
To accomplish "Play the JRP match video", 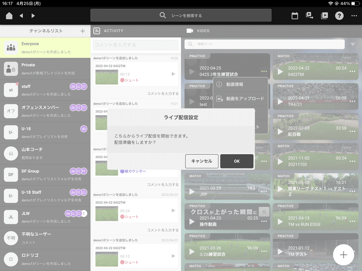I will [x=192, y=191].
